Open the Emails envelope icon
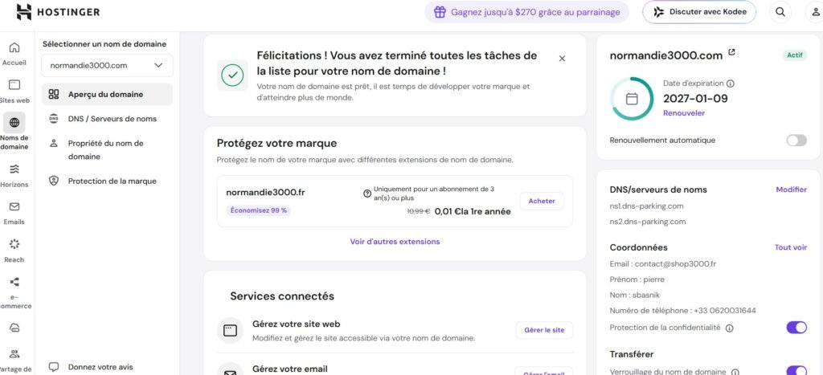This screenshot has width=823, height=375. pos(14,206)
